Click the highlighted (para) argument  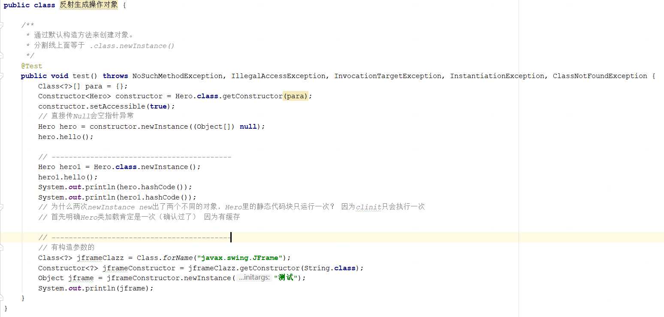[296, 96]
